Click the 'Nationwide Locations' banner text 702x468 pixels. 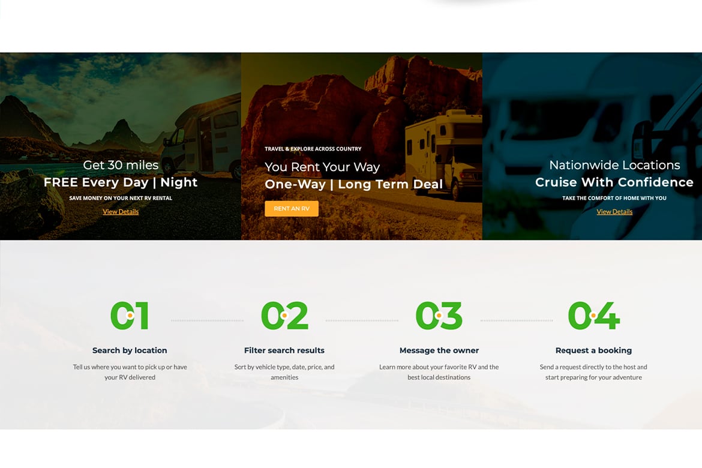point(614,165)
